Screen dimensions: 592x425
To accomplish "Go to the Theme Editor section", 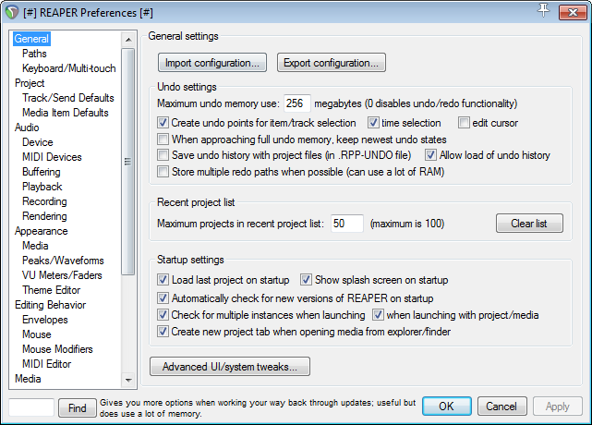I will 52,290.
